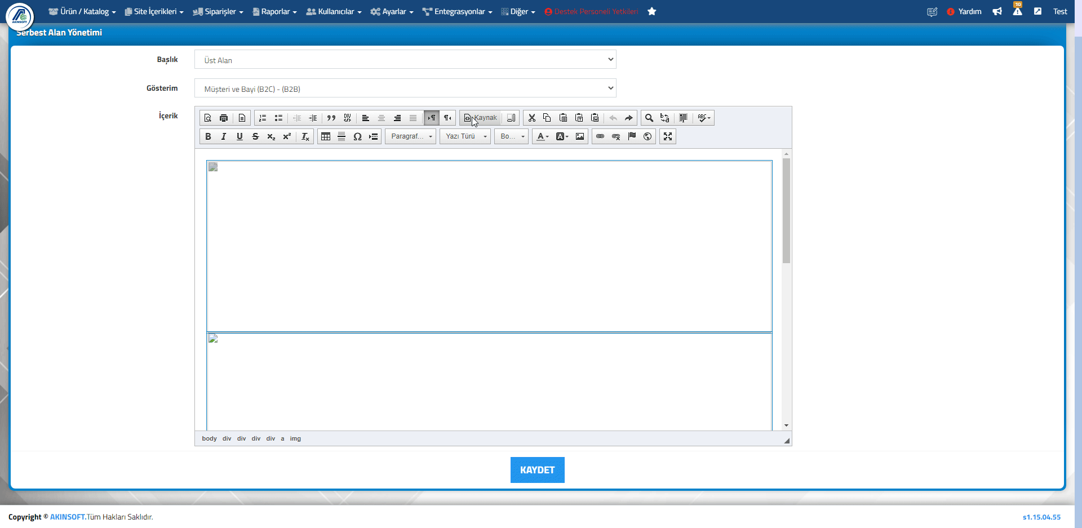The width and height of the screenshot is (1082, 528).
Task: Open the Bo... font size dropdown
Action: click(511, 136)
